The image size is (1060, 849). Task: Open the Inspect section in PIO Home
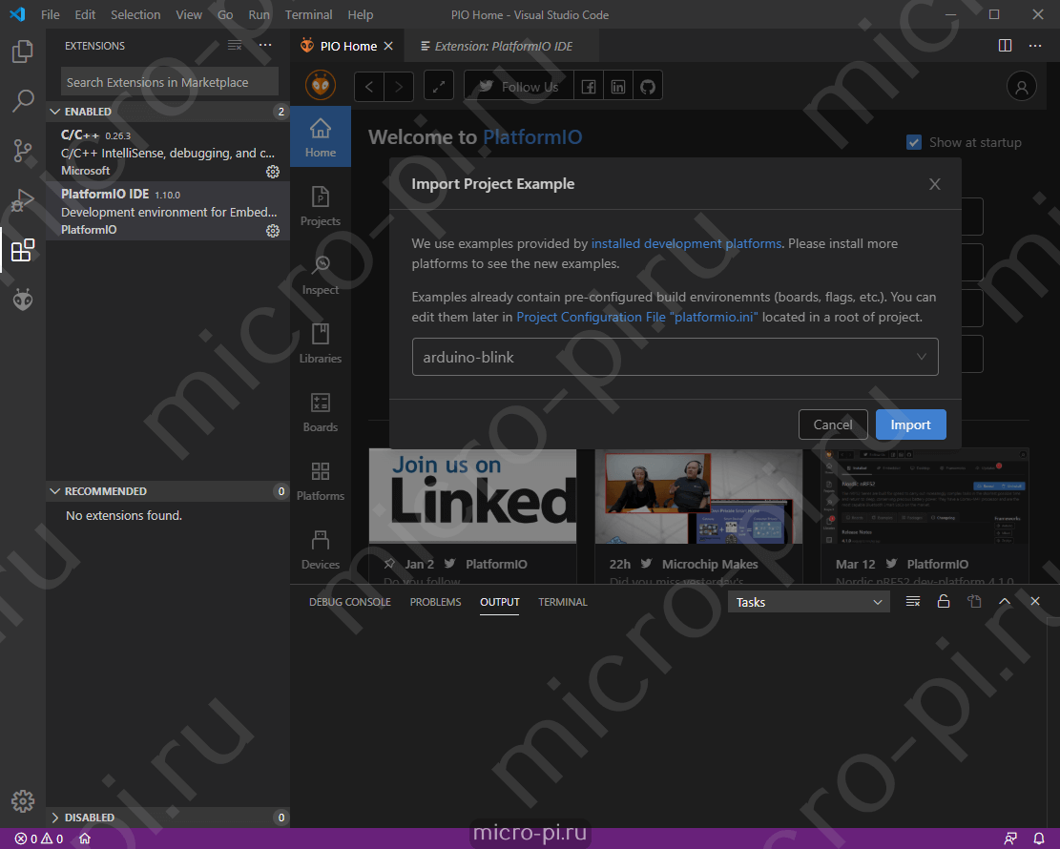point(320,274)
